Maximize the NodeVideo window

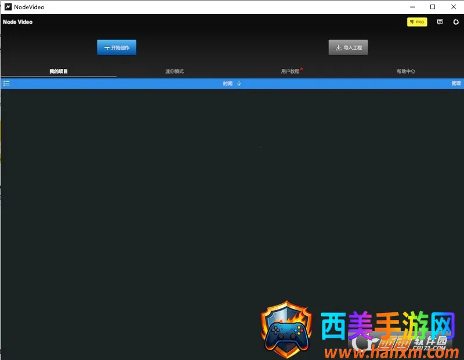point(433,7)
